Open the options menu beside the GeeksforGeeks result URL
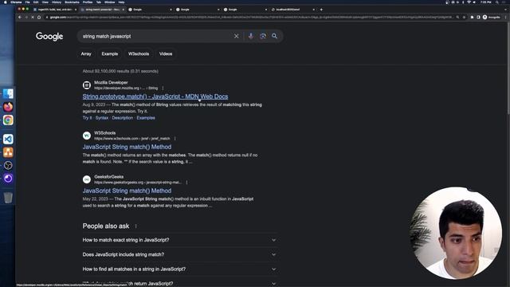 [186, 183]
